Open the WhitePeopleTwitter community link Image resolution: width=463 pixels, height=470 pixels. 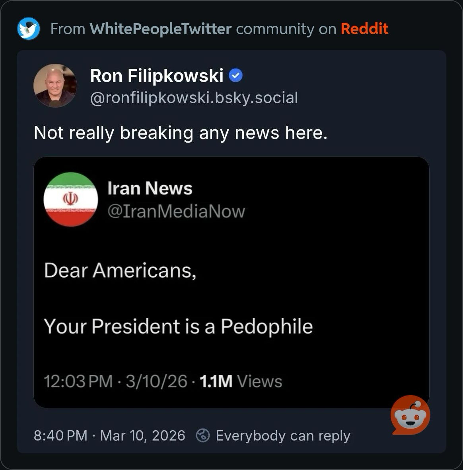[x=160, y=29]
